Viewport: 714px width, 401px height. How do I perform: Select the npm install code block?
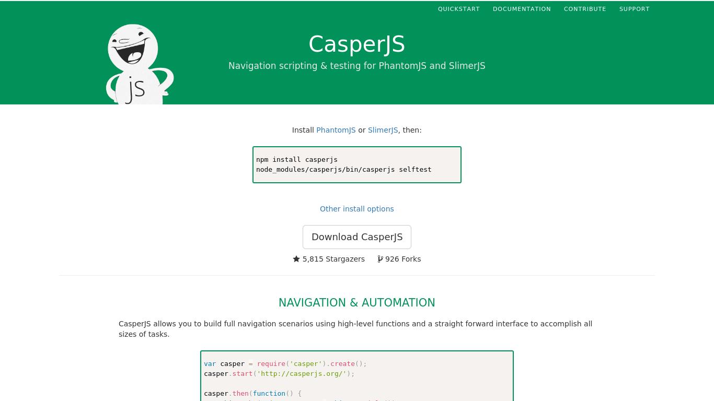pos(357,164)
